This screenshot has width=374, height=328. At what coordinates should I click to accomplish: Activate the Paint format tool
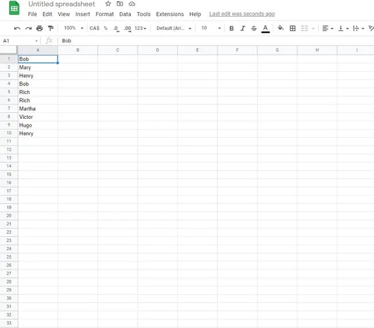coord(51,28)
